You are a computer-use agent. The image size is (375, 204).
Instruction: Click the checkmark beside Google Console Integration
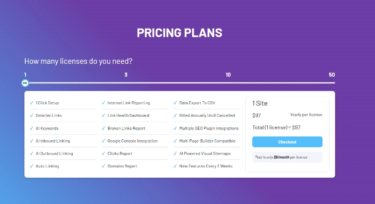(103, 141)
